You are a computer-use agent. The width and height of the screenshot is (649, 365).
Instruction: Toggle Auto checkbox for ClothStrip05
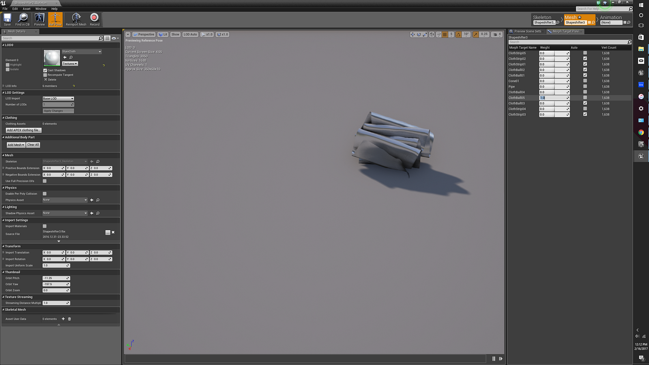[585, 53]
